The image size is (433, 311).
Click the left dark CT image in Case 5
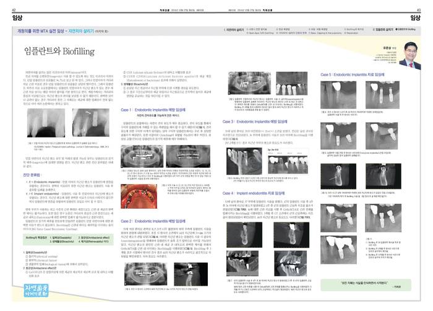pyautogui.click(x=338, y=176)
